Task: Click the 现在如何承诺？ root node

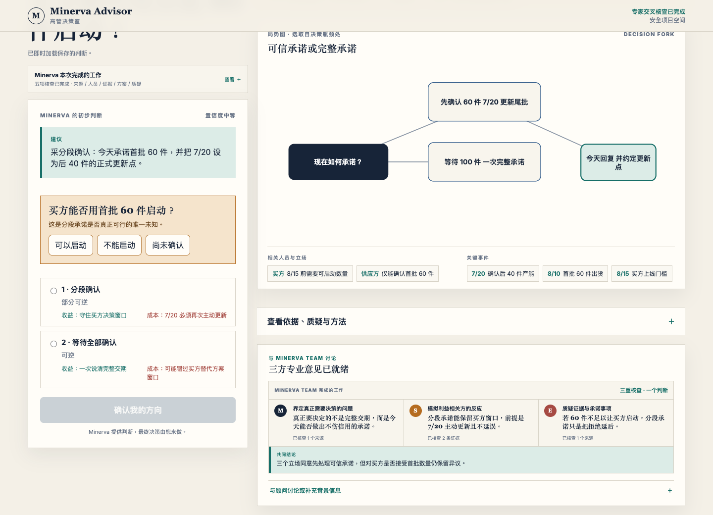Action: click(338, 162)
